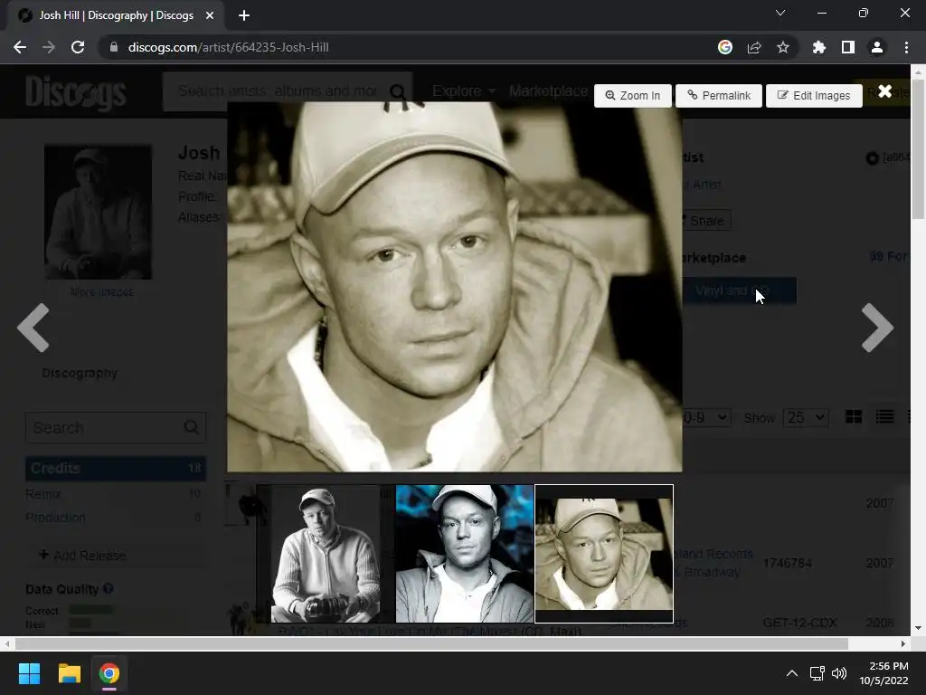Image resolution: width=926 pixels, height=695 pixels.
Task: Click the Data Quality help icon
Action: 109,588
